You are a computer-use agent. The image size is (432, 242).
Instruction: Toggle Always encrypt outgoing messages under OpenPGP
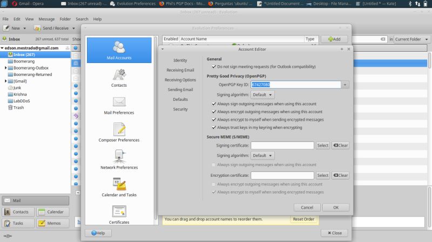tap(214, 112)
